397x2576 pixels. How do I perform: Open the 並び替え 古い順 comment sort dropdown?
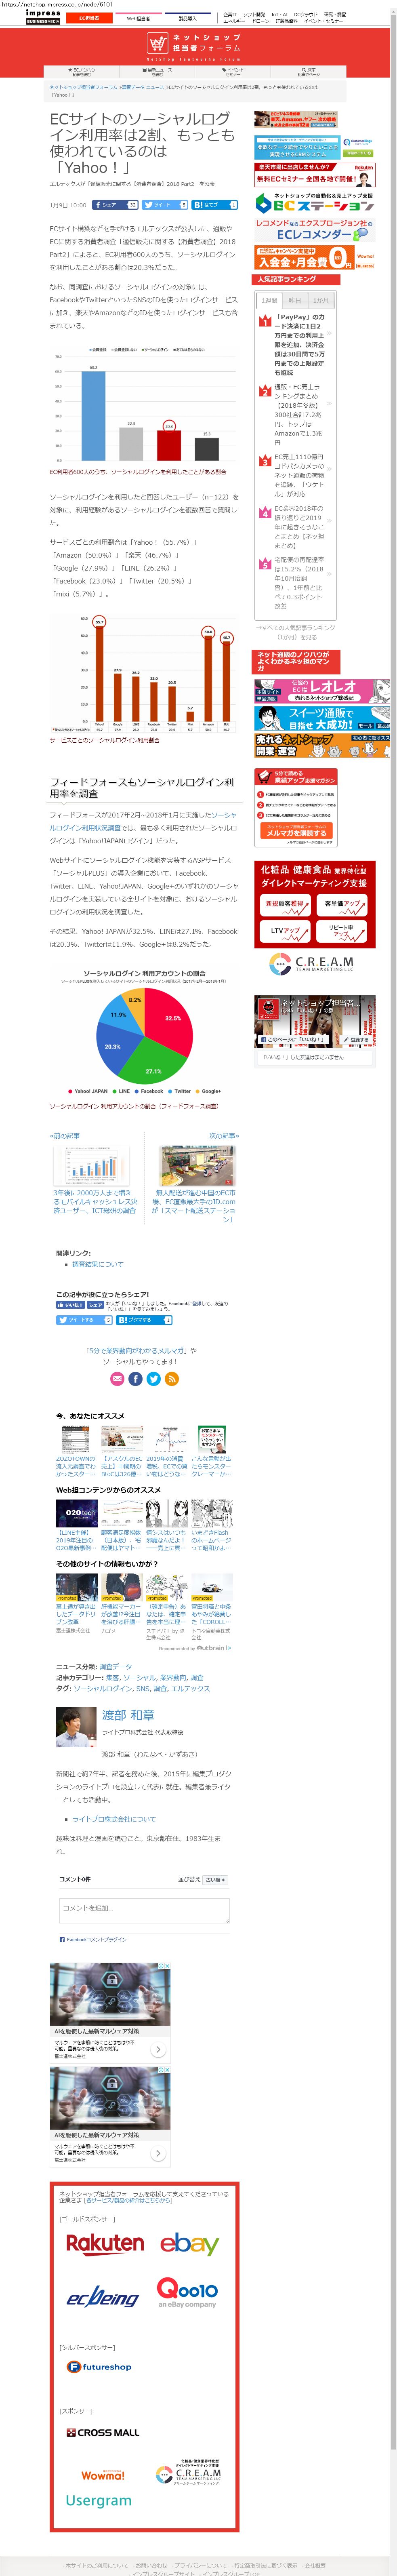[215, 1880]
